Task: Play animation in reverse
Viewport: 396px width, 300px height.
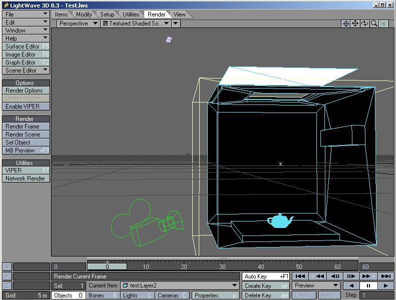Action: (x=351, y=286)
